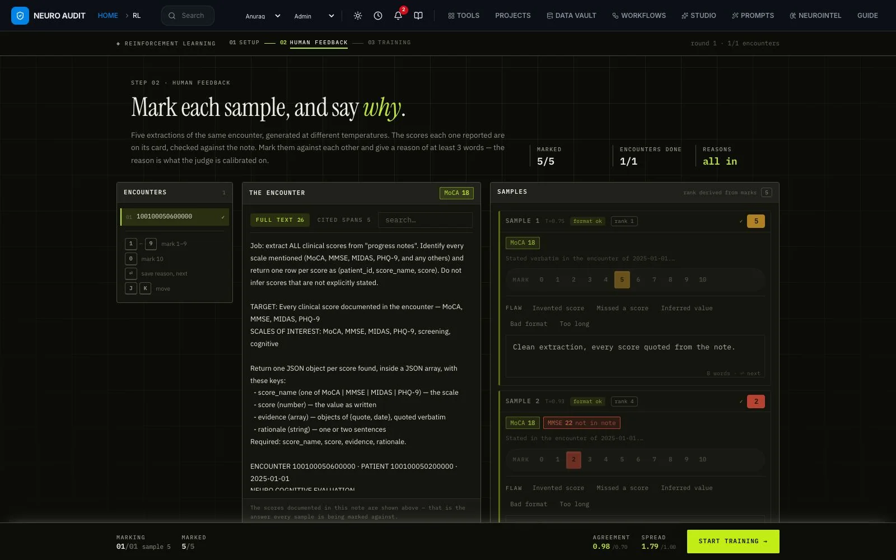Open the Studio section

[698, 16]
